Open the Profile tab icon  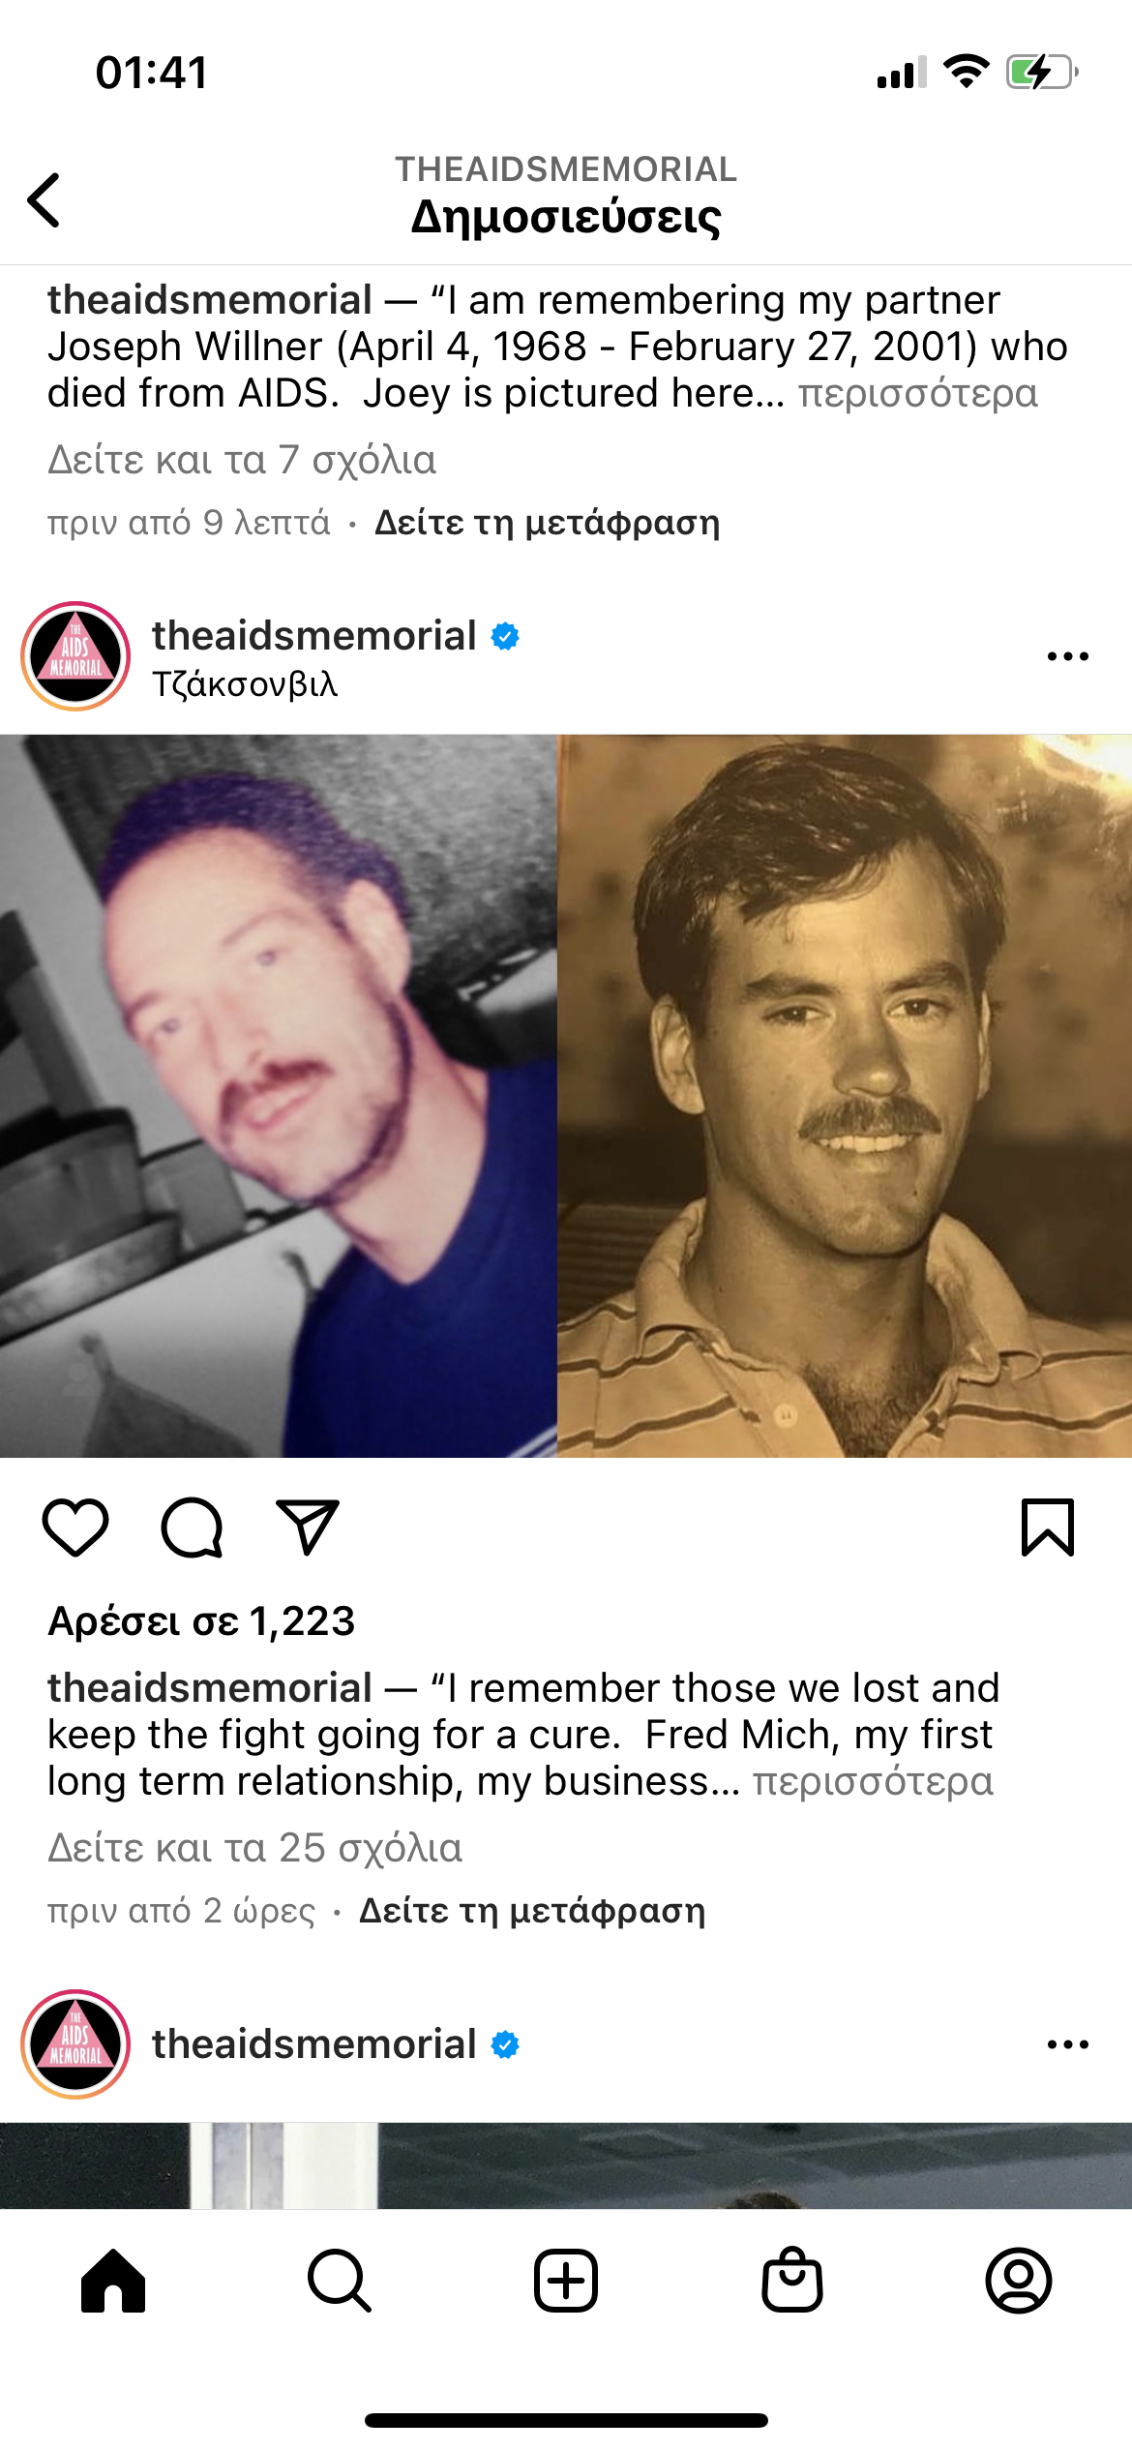[x=1019, y=2281]
